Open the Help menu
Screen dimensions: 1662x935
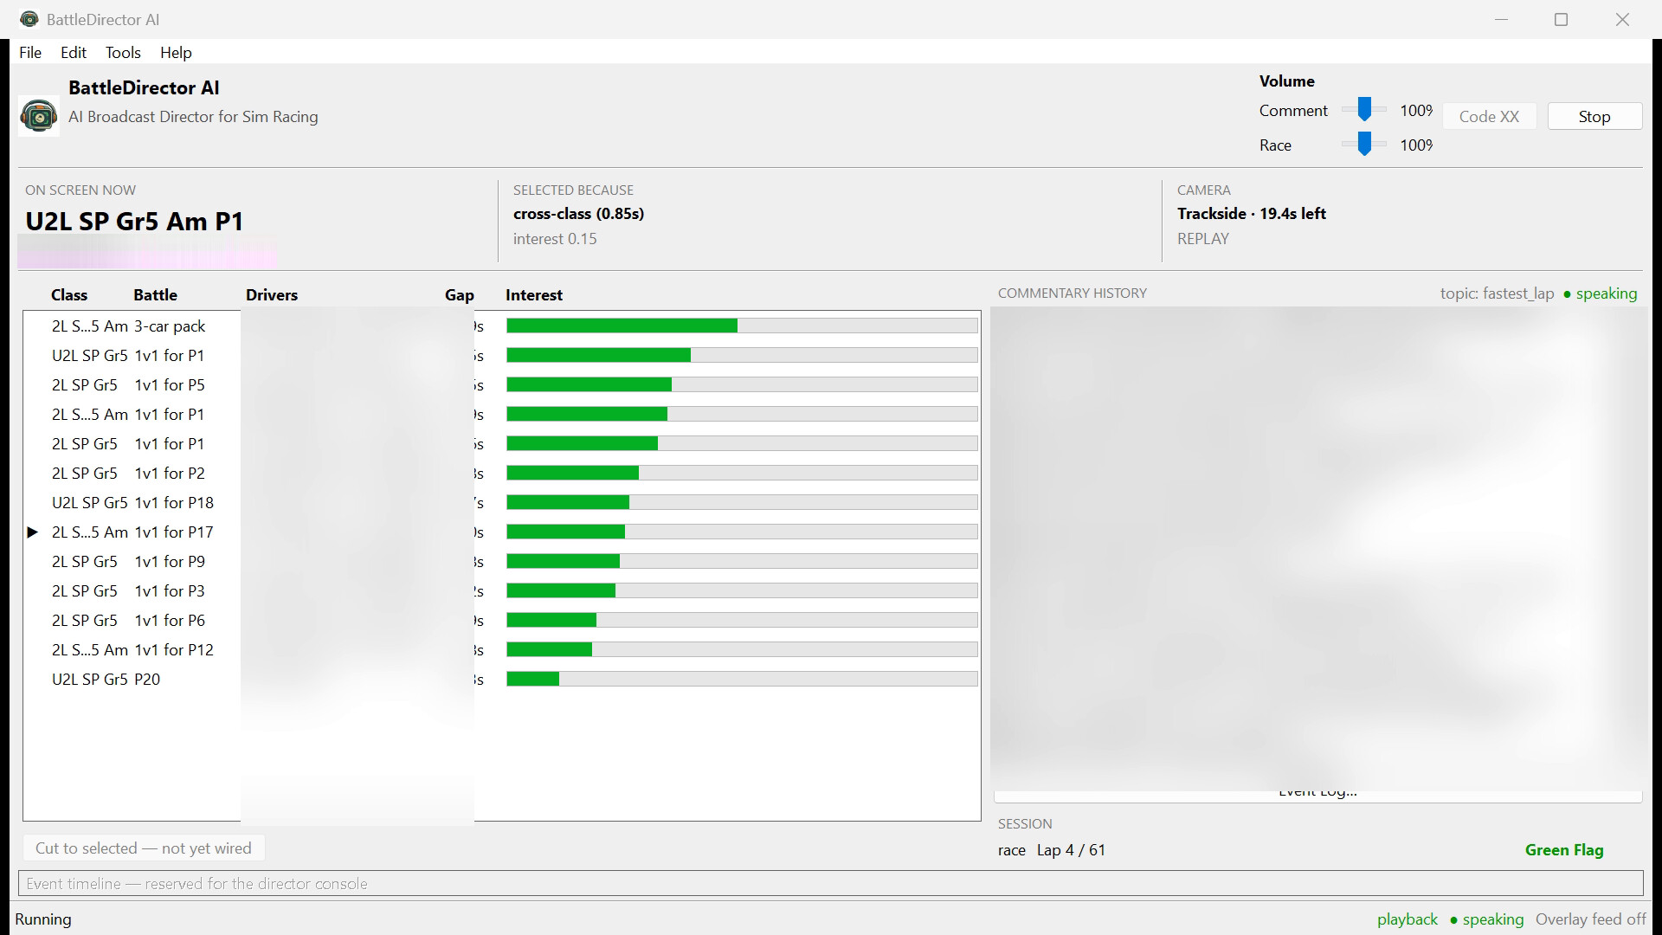tap(176, 53)
